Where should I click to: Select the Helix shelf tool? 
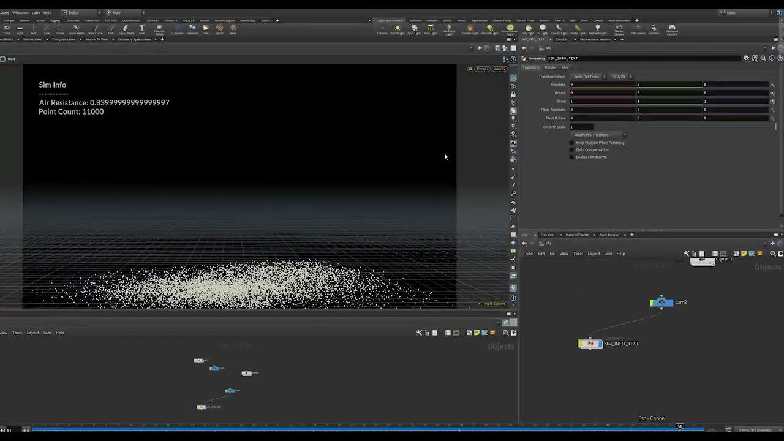click(233, 28)
